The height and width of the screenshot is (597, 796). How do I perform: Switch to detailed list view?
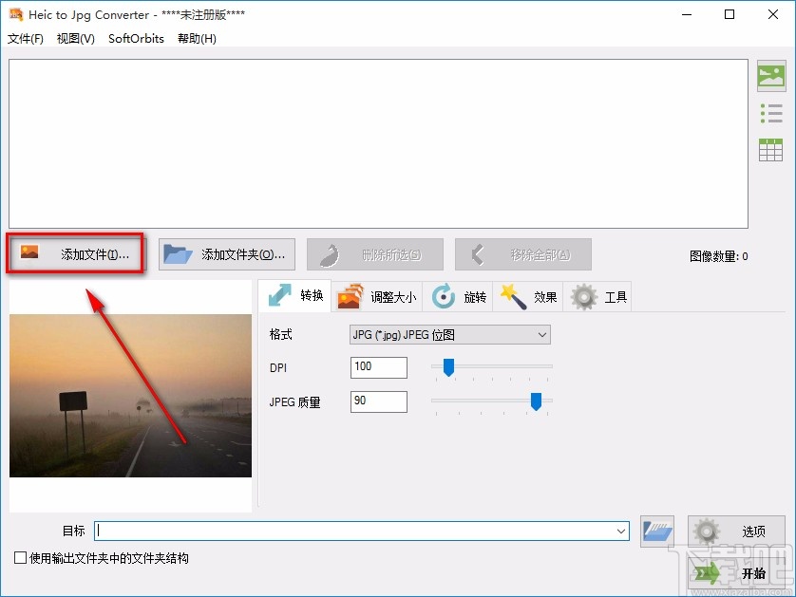(771, 113)
